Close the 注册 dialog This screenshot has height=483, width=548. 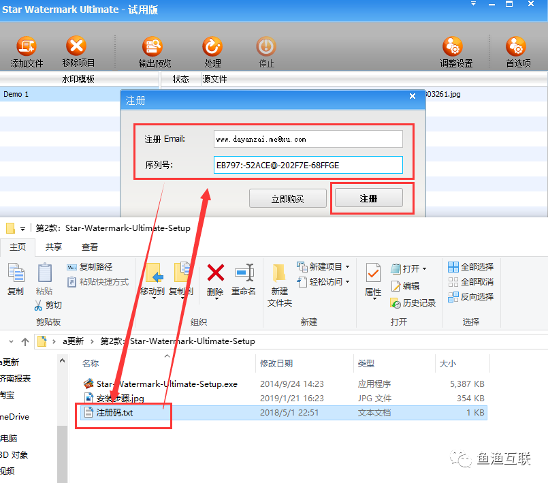[413, 96]
